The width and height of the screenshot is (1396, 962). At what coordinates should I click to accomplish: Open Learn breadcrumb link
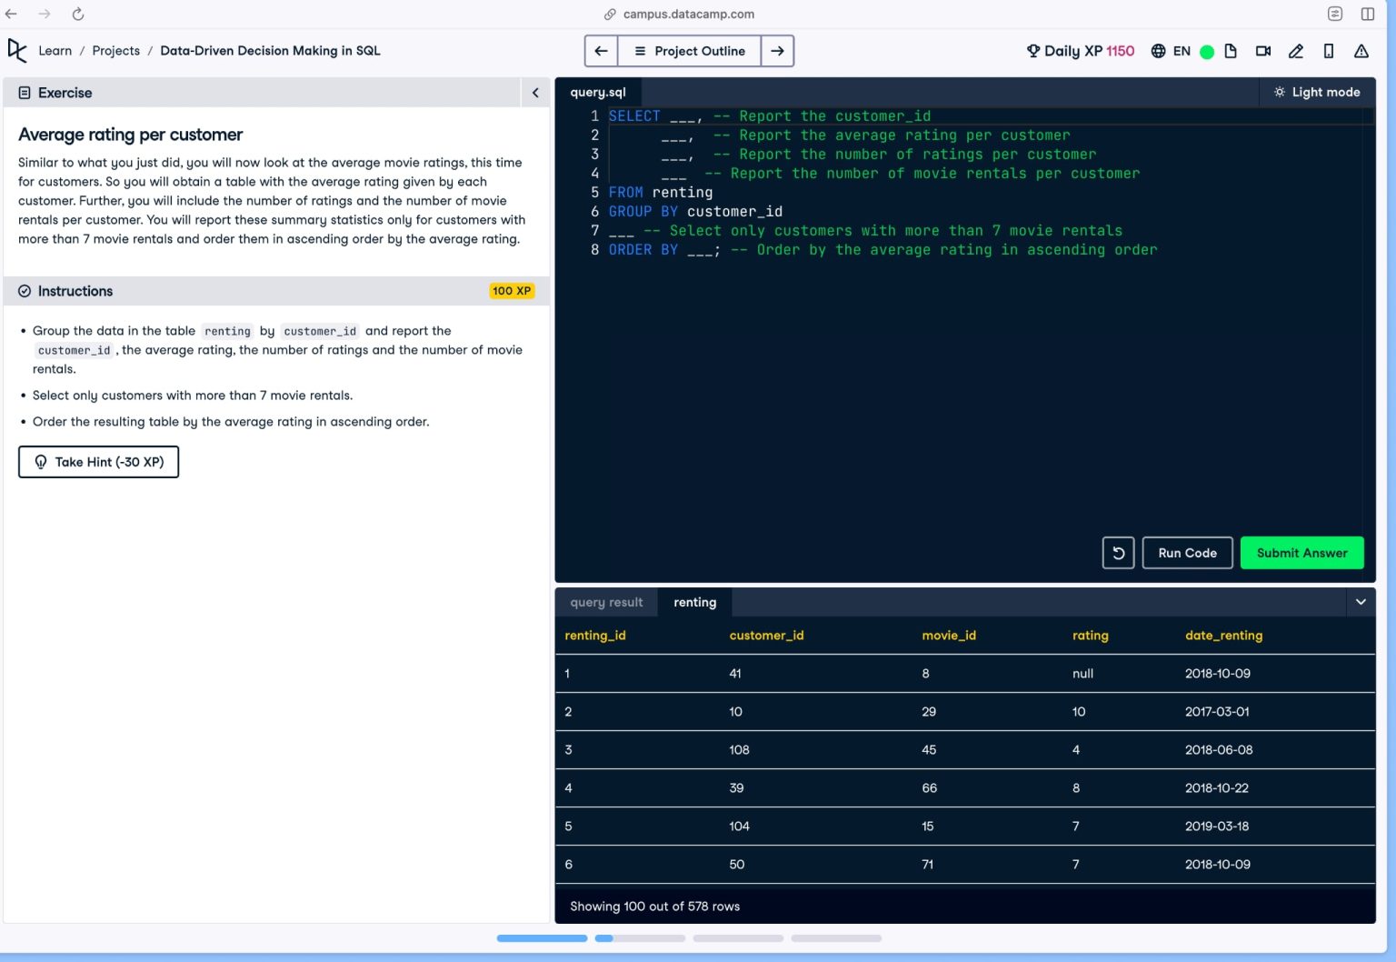pos(55,51)
